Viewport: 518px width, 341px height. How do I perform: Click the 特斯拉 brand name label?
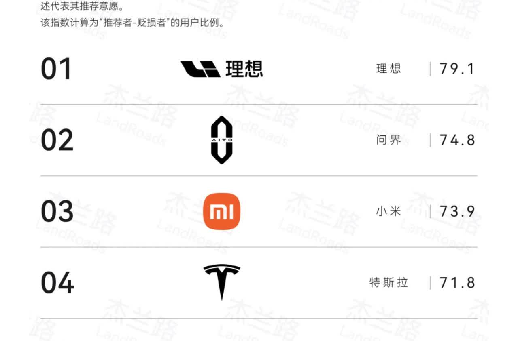[388, 282]
